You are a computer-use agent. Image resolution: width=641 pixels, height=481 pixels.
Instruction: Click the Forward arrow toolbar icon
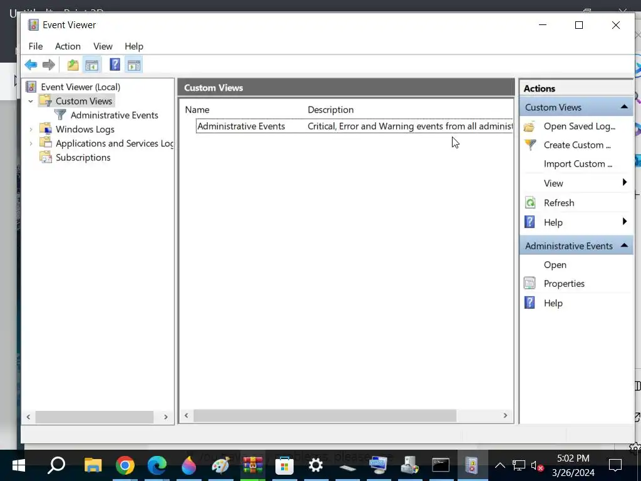(x=49, y=65)
